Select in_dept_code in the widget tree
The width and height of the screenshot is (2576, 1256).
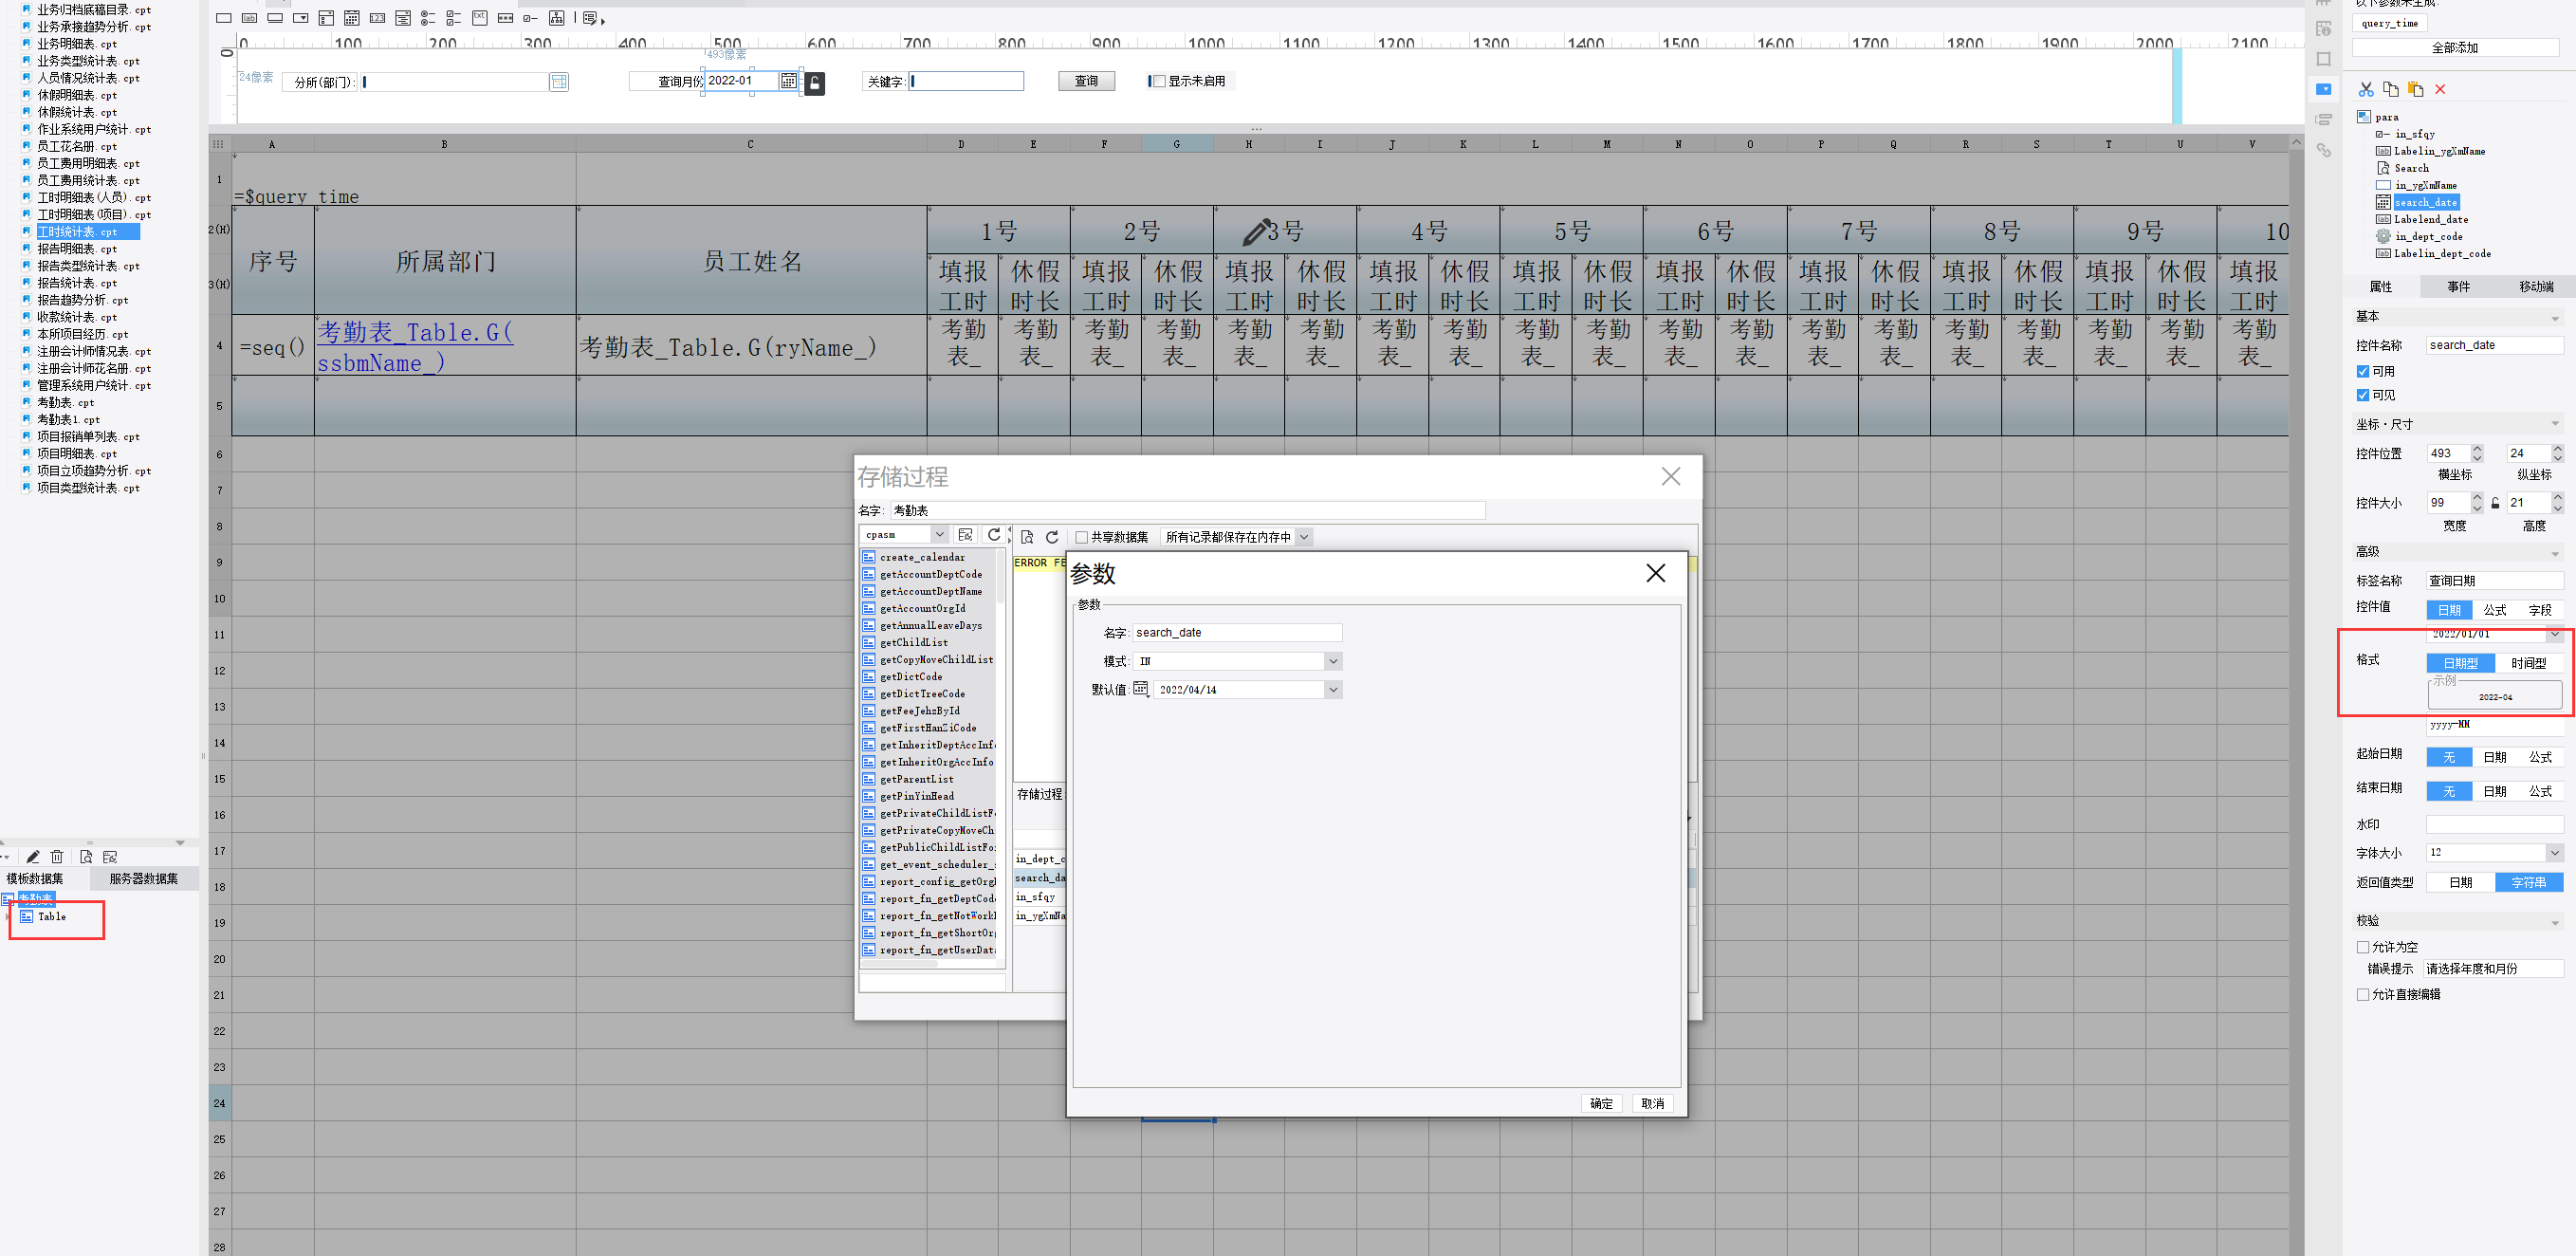[x=2428, y=236]
